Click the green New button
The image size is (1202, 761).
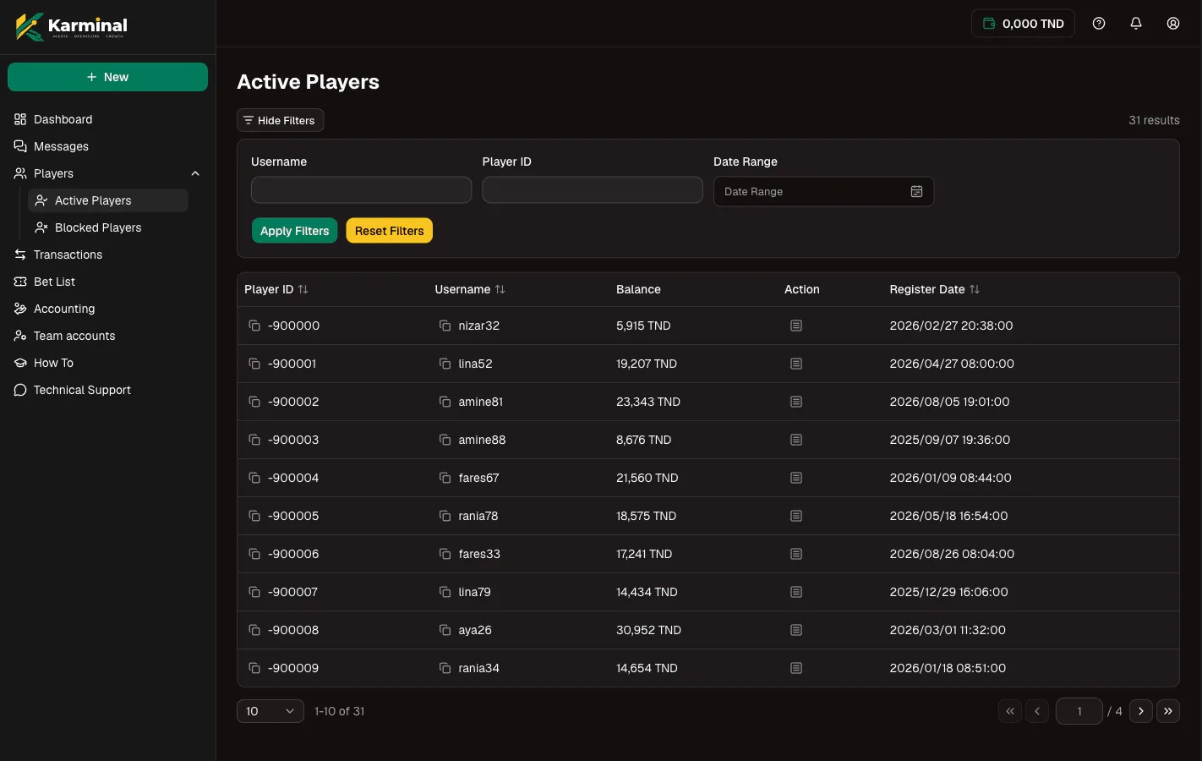pos(107,77)
